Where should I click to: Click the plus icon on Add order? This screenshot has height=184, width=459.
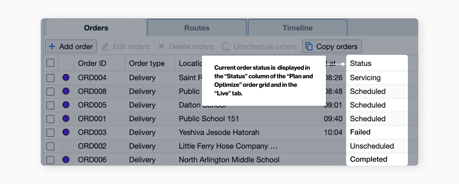coord(52,46)
